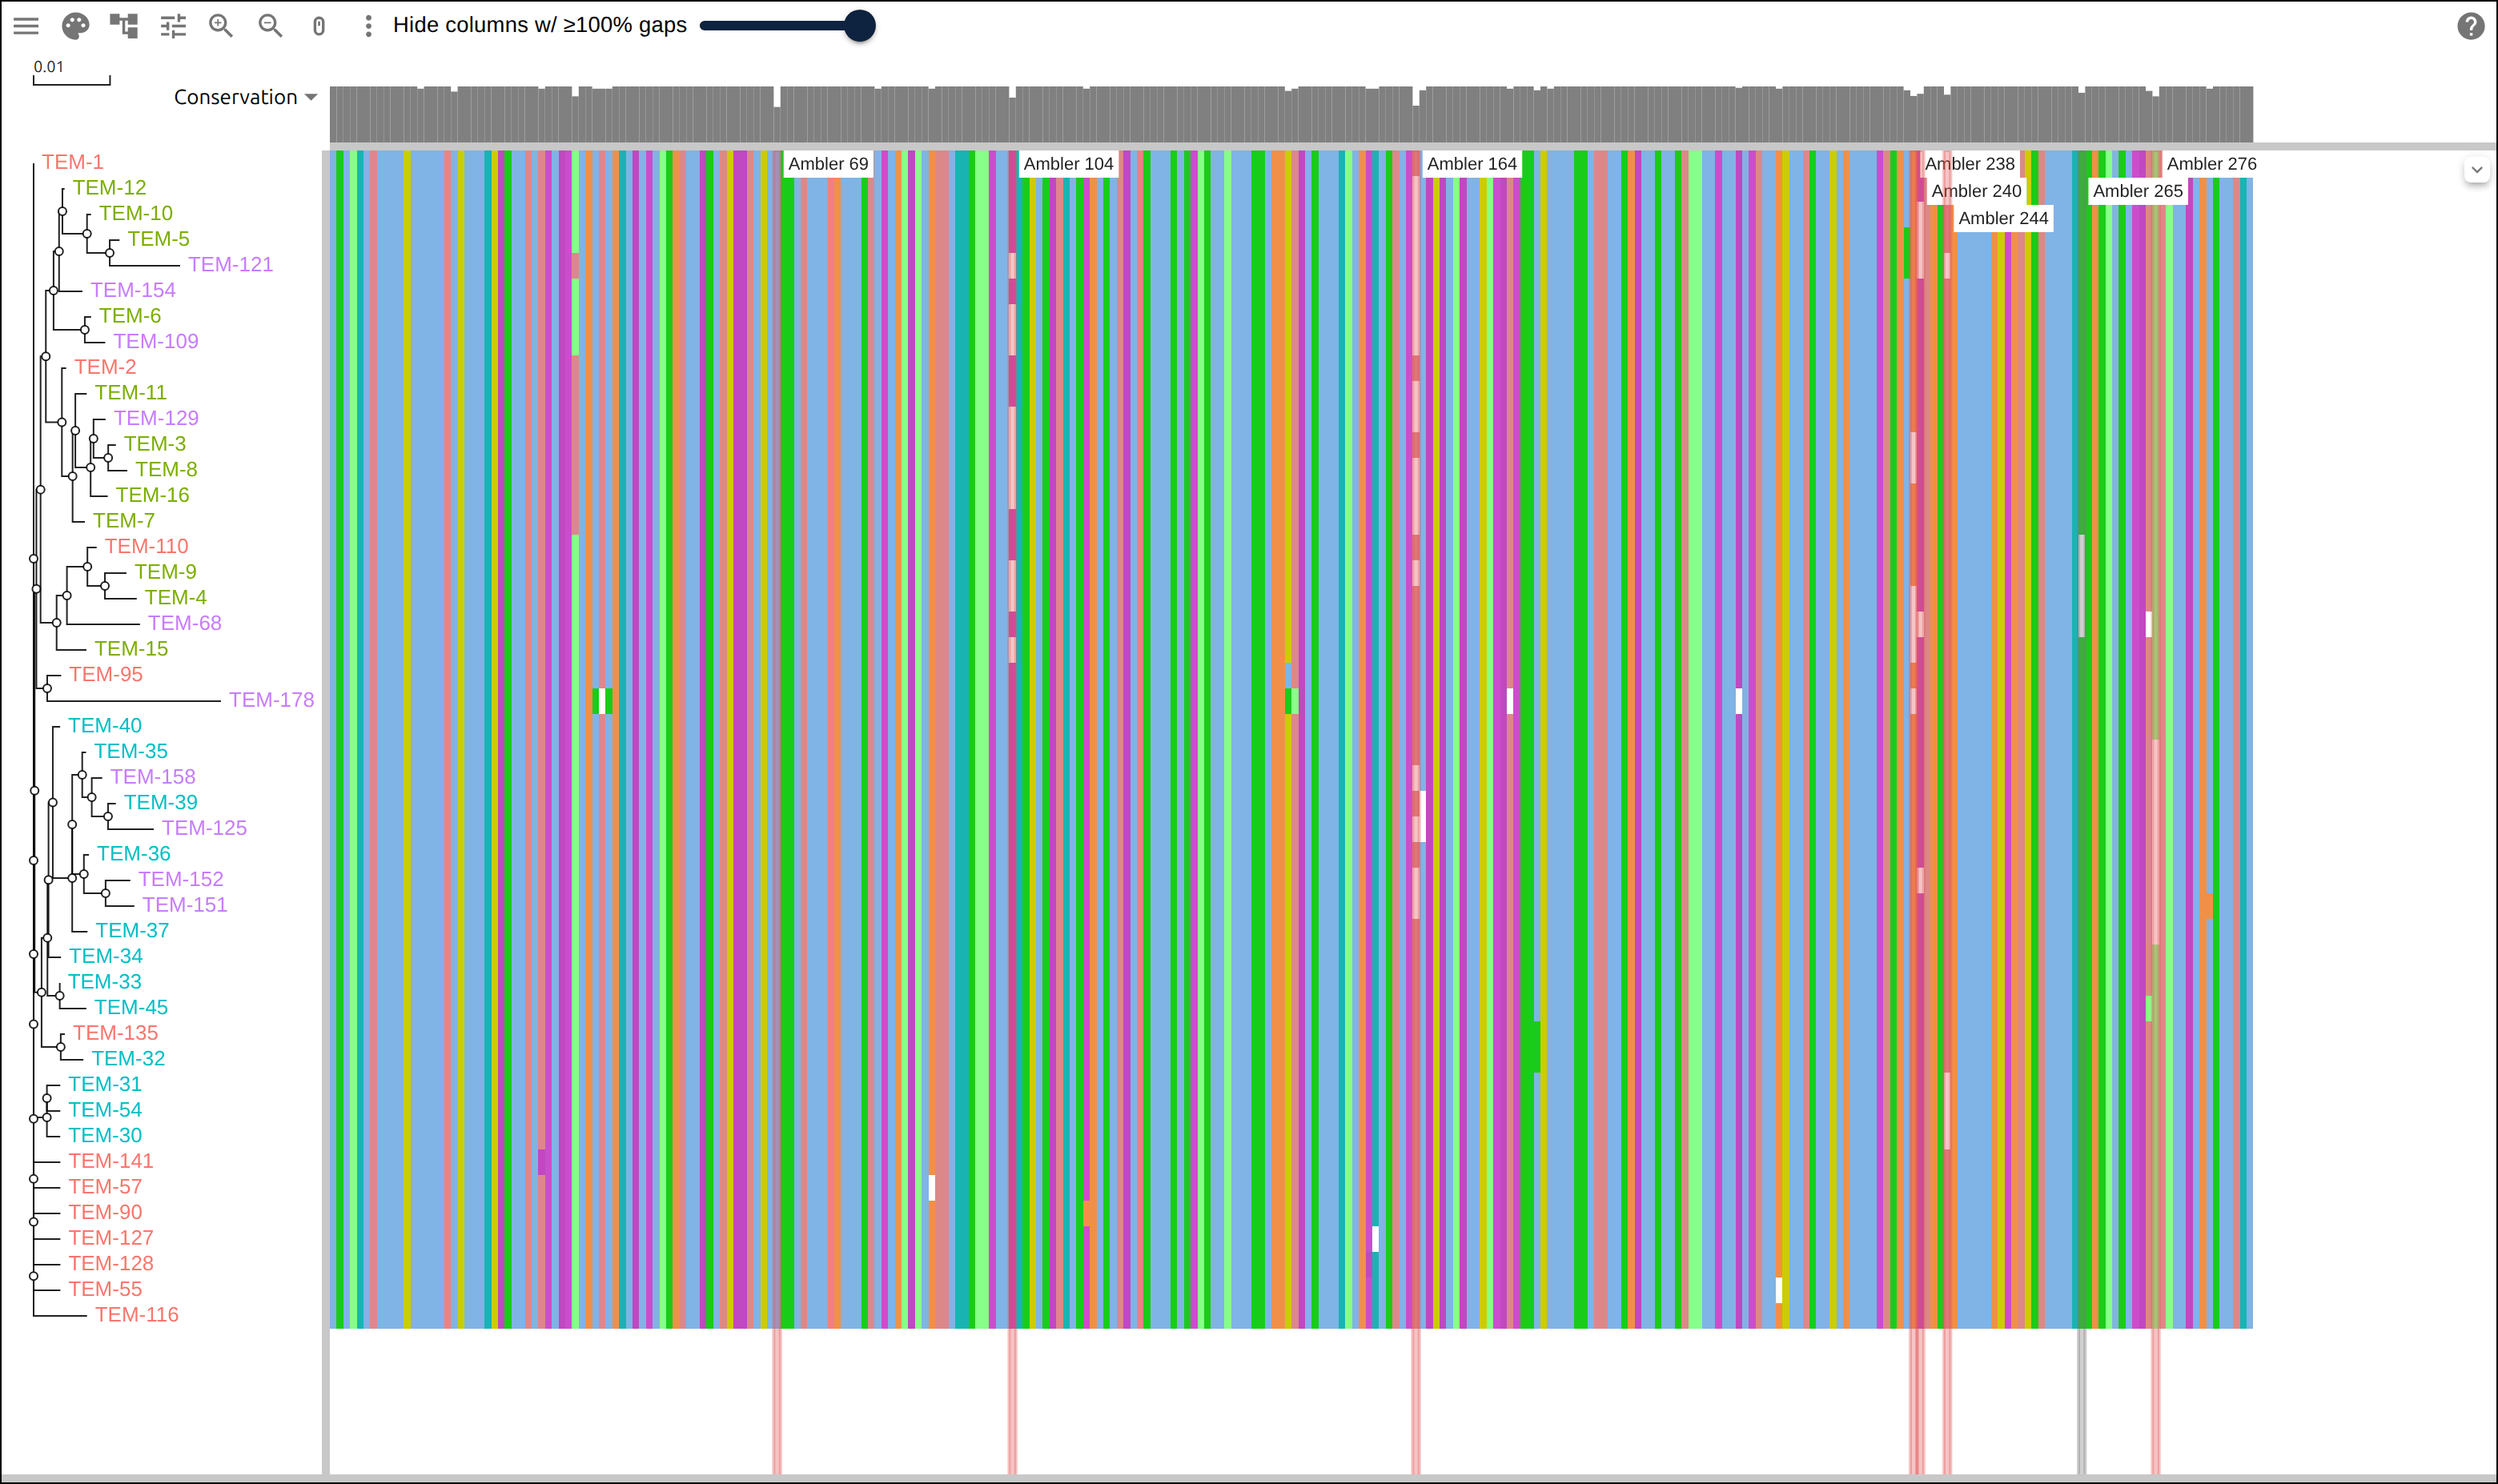The image size is (2498, 1484).
Task: Open the Conservation track dropdown
Action: [245, 97]
